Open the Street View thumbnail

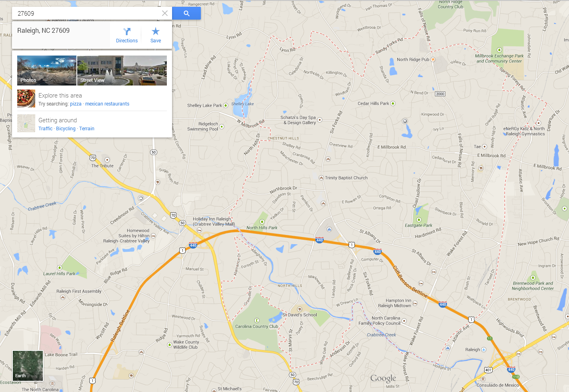point(122,70)
